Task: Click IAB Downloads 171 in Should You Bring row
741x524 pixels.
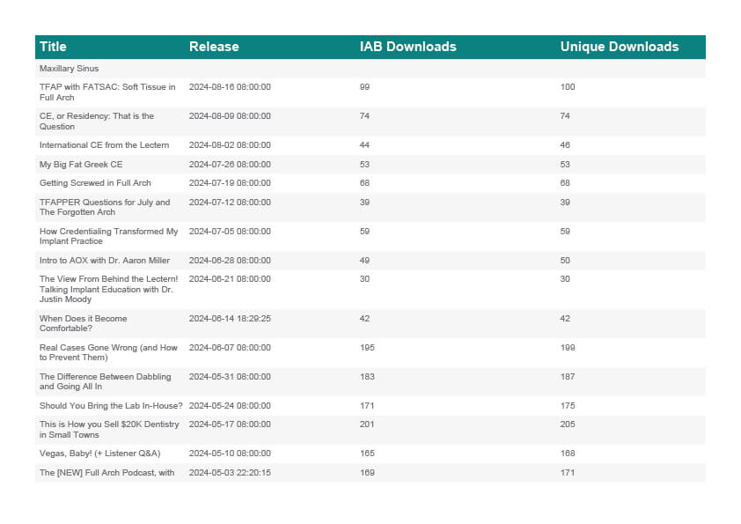Action: pos(367,406)
